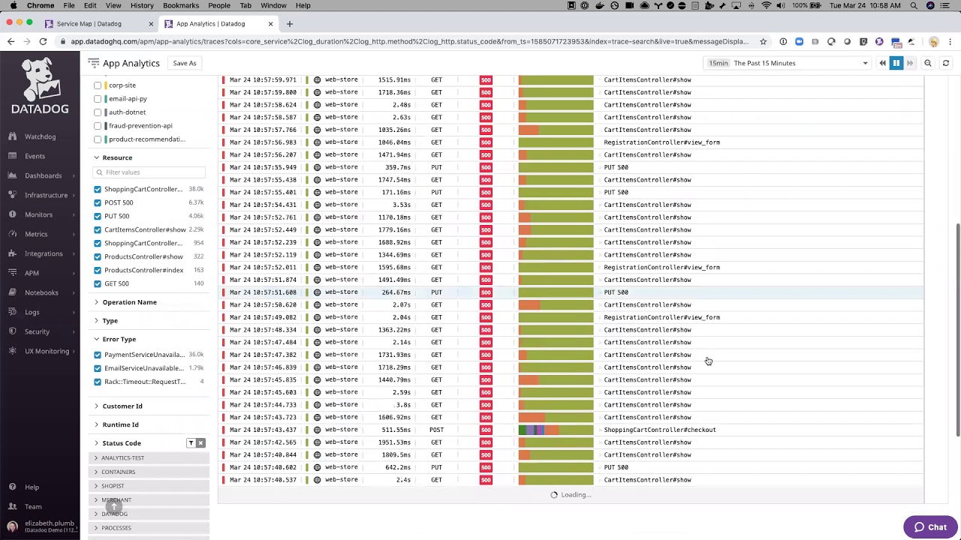Image resolution: width=961 pixels, height=540 pixels.
Task: Click the Datadog logo
Action: [x=40, y=86]
